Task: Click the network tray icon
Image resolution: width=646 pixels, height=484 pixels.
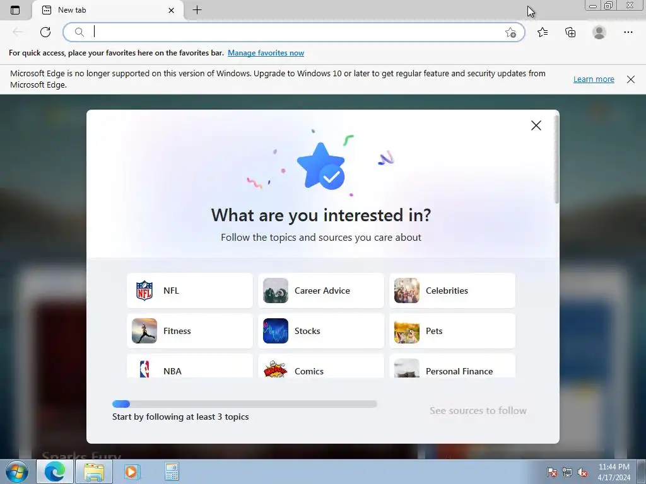Action: [567, 472]
